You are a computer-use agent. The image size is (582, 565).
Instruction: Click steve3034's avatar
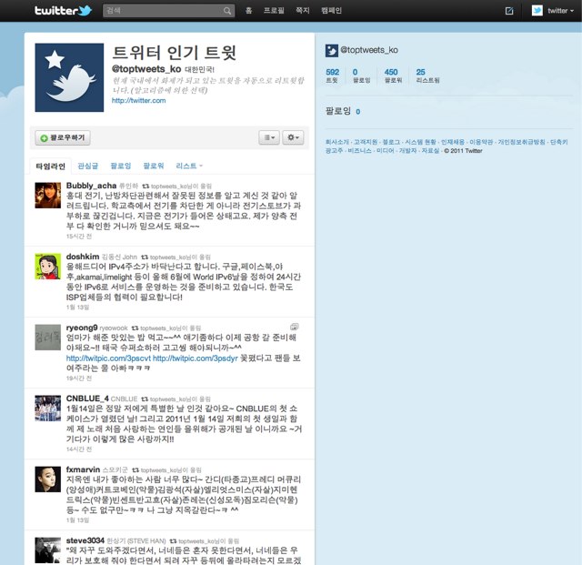click(x=48, y=550)
